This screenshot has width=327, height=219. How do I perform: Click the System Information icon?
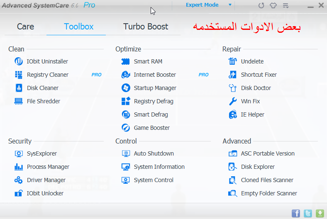point(126,167)
